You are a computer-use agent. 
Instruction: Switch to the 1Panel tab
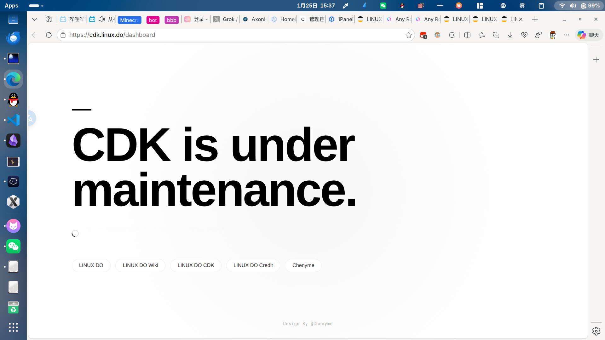click(341, 19)
